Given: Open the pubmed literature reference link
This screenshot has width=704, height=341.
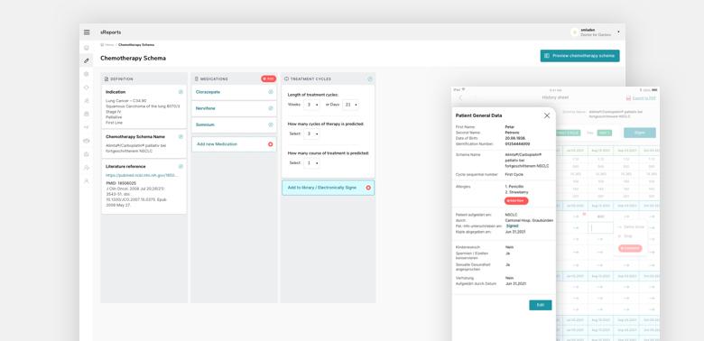Looking at the screenshot, I should [142, 175].
